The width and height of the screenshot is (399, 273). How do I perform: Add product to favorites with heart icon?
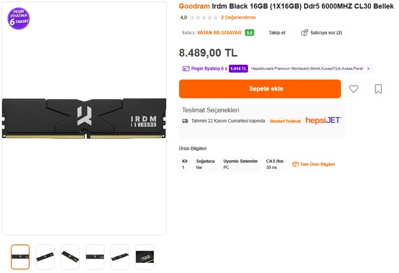pos(353,89)
